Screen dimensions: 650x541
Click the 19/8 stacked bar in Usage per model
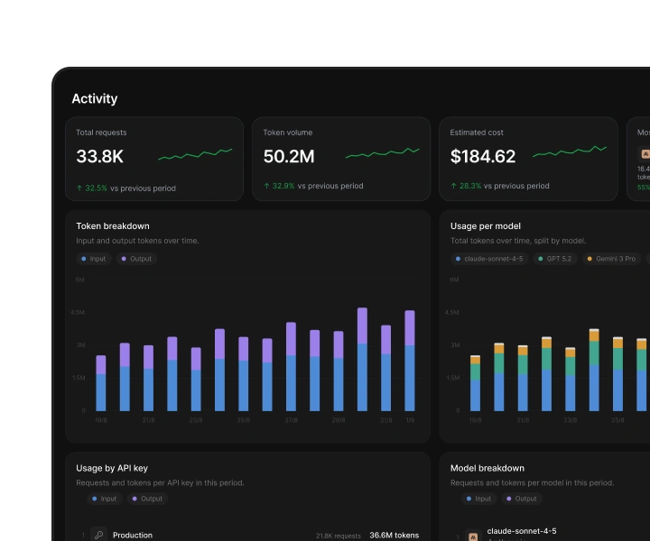coord(475,383)
